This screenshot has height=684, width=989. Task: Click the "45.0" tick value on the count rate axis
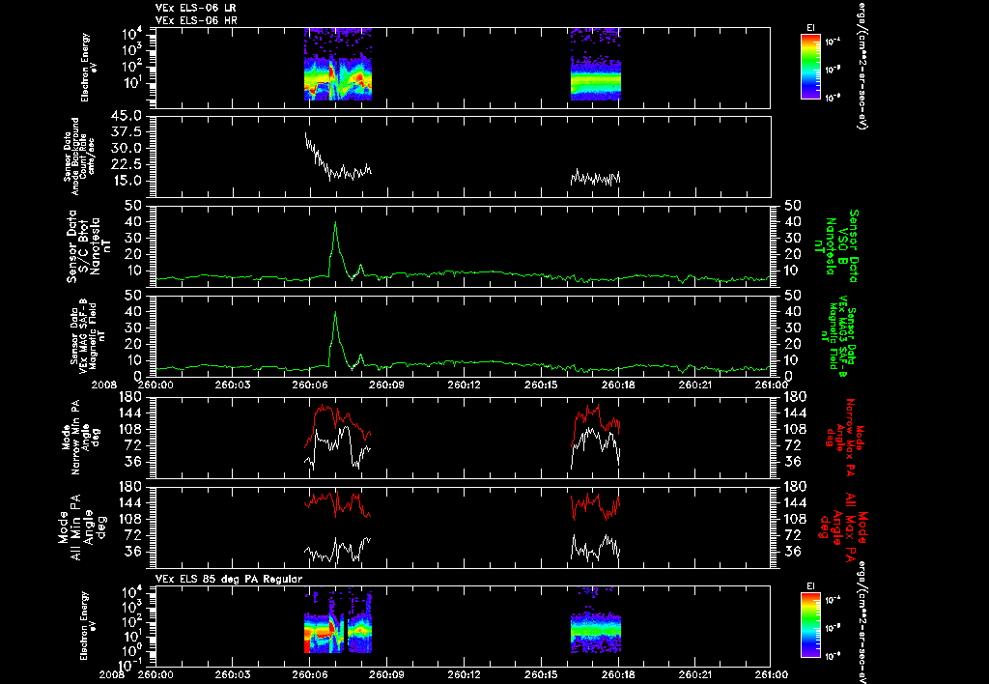click(127, 116)
